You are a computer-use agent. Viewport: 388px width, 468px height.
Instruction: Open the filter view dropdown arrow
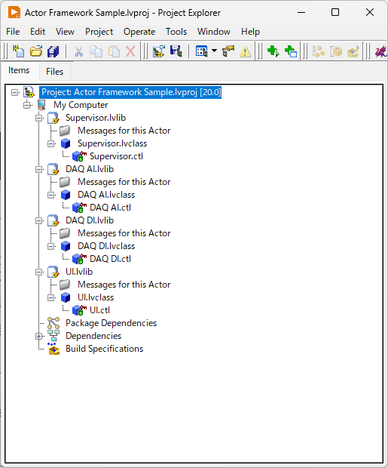pyautogui.click(x=214, y=51)
